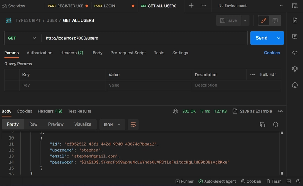
Task: Select the GET ALL USERS tab
Action: (x=158, y=6)
